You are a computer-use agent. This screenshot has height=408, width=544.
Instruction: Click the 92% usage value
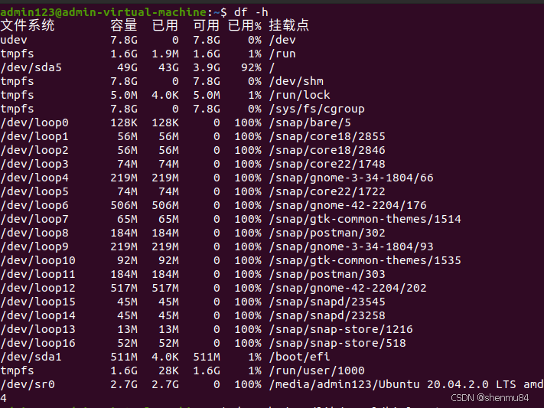coord(250,67)
